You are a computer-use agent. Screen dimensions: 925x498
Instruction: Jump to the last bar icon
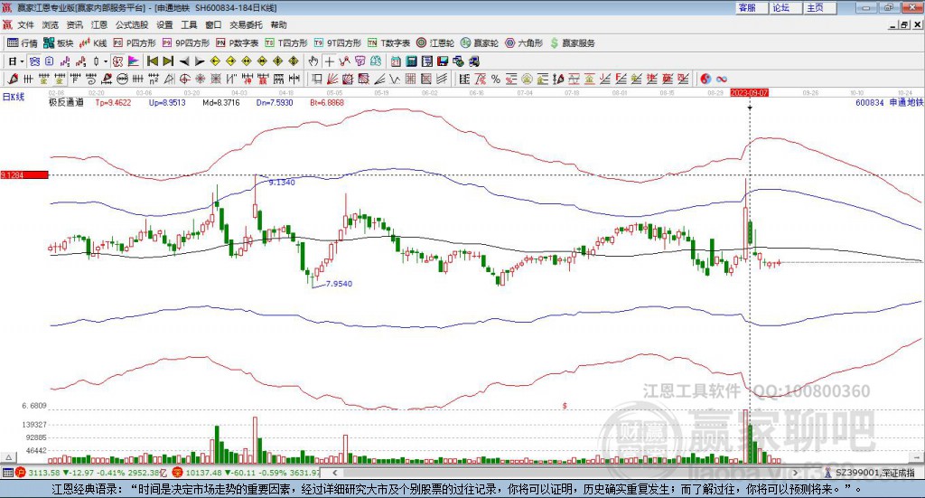167,61
